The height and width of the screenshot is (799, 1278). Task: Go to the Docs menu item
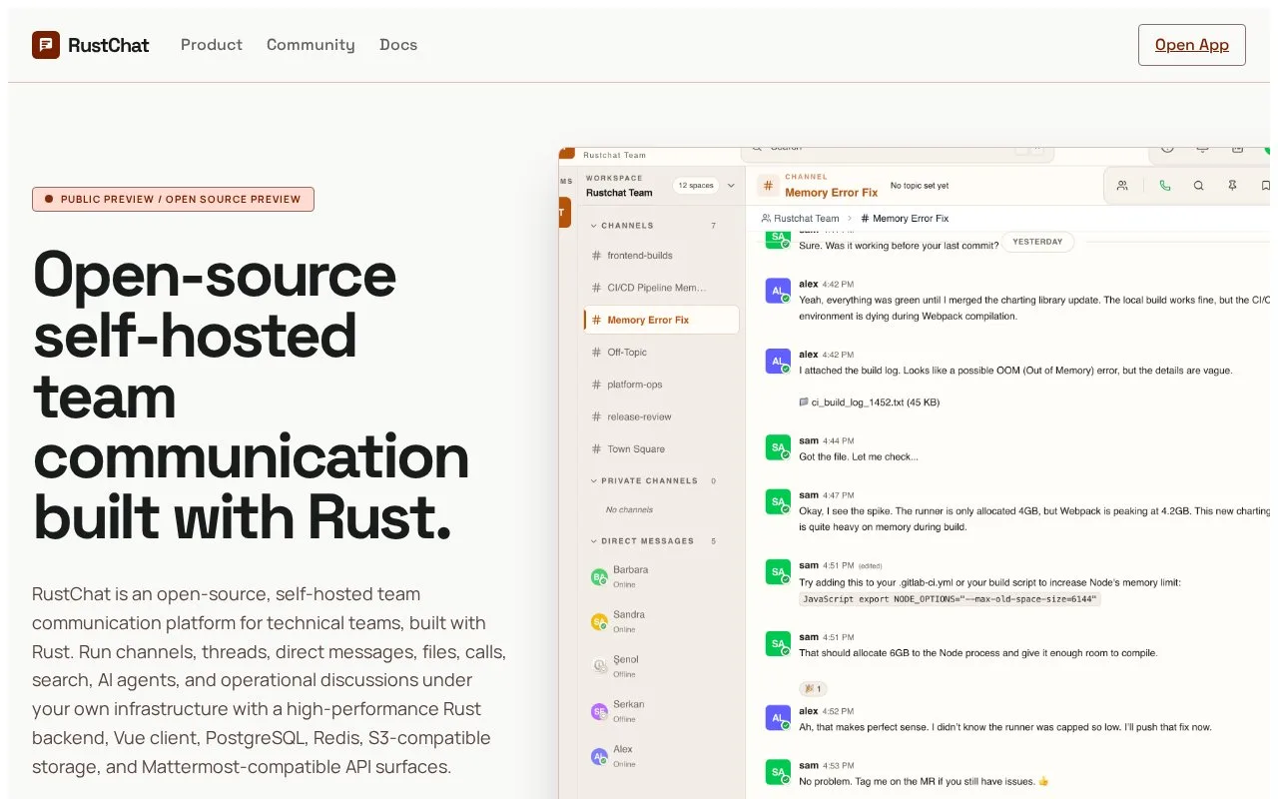point(398,45)
